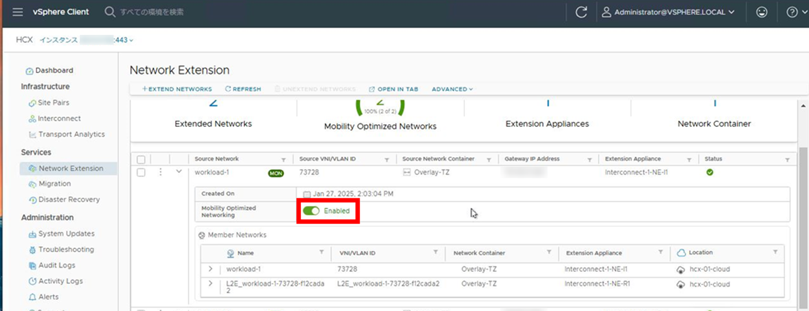The image size is (809, 311).
Task: Open Alerts in the sidebar
Action: coord(48,297)
